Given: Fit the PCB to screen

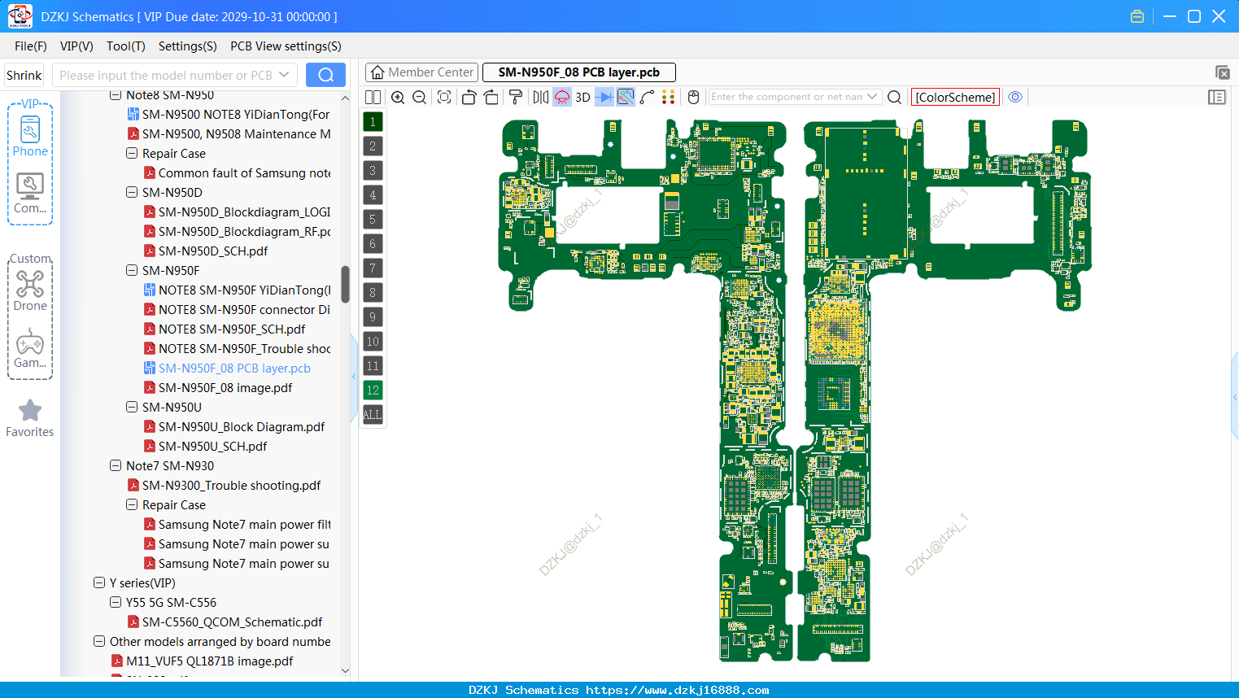Looking at the screenshot, I should pyautogui.click(x=444, y=97).
